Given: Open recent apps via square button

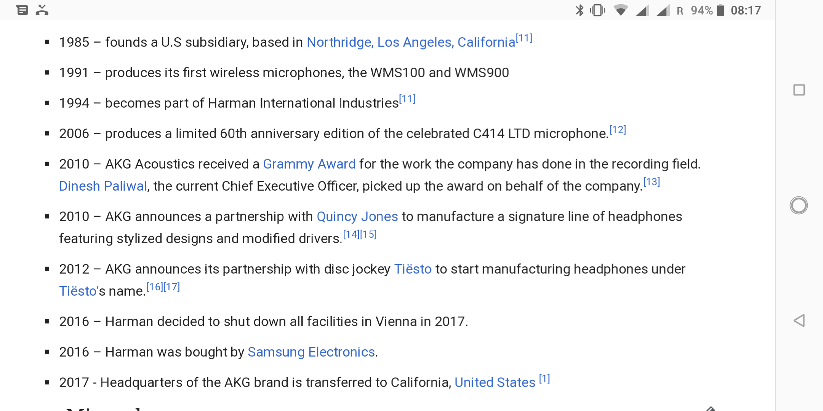Looking at the screenshot, I should coord(799,90).
